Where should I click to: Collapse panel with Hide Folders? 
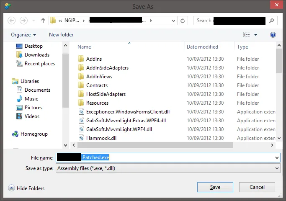(x=26, y=188)
